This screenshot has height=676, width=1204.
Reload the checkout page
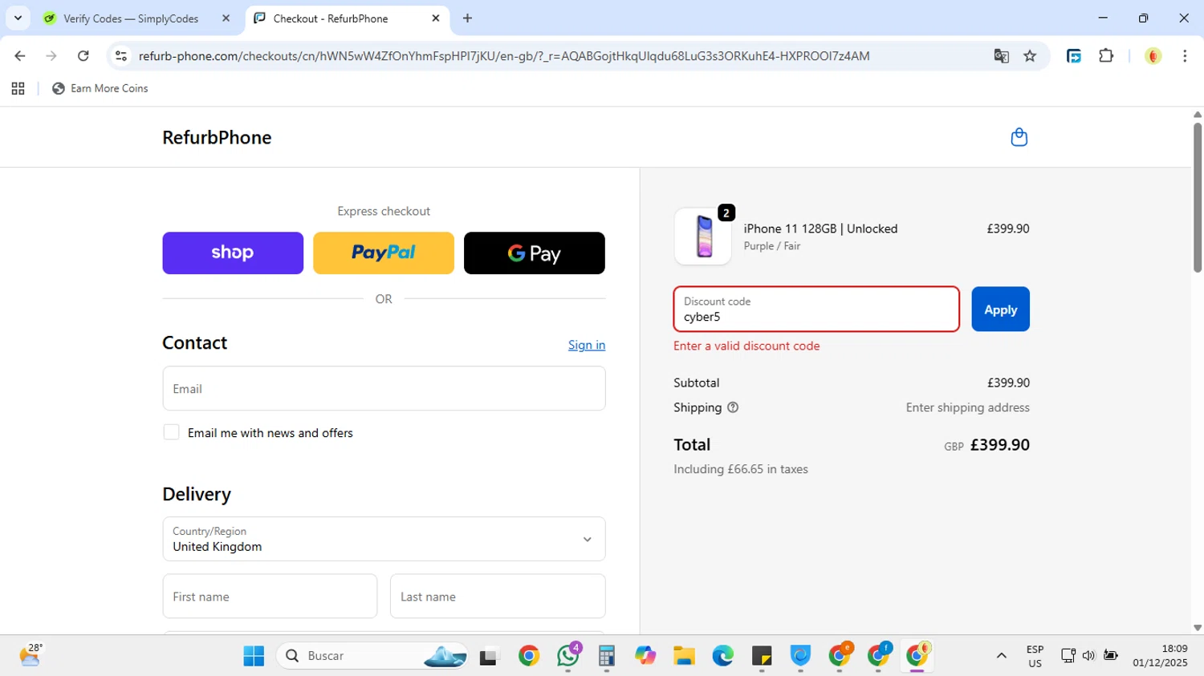83,56
